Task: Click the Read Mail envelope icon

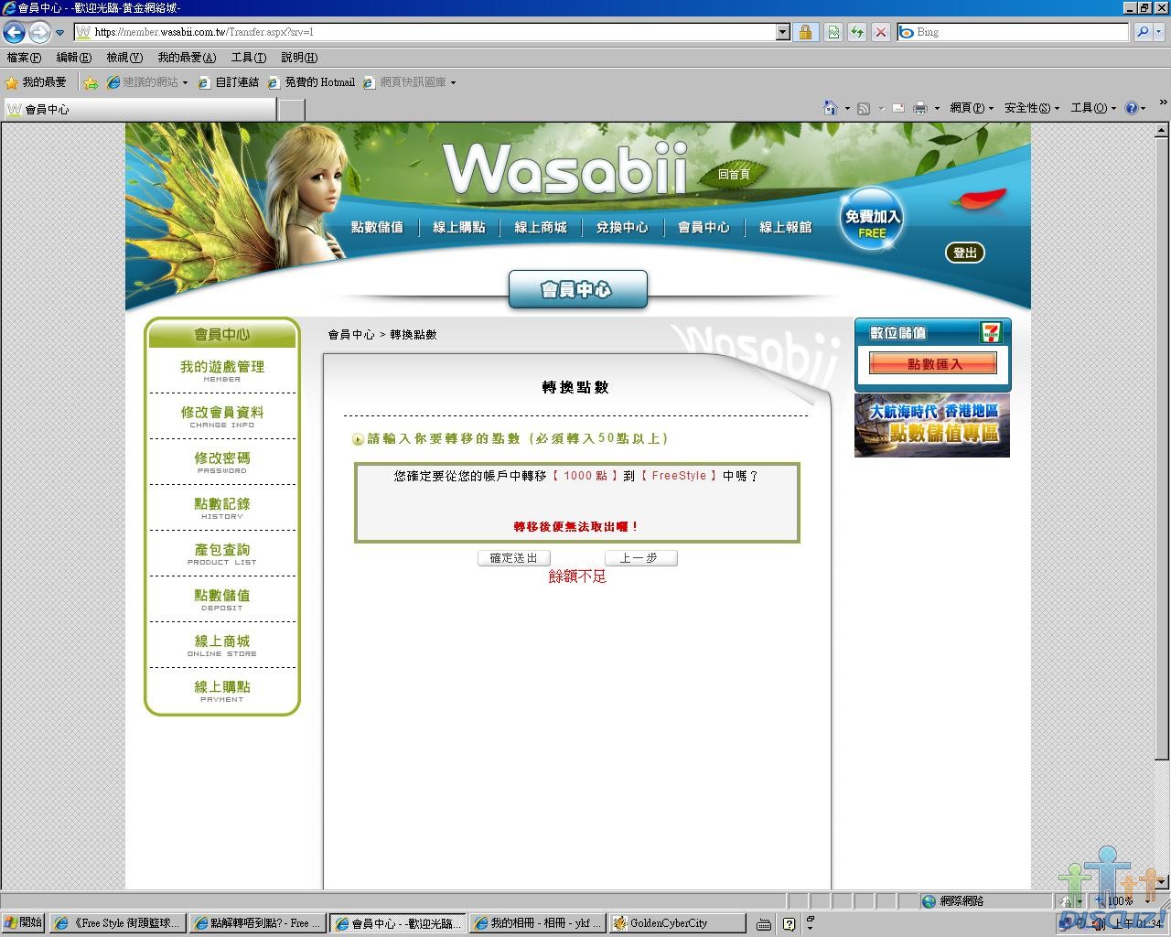Action: click(x=898, y=108)
